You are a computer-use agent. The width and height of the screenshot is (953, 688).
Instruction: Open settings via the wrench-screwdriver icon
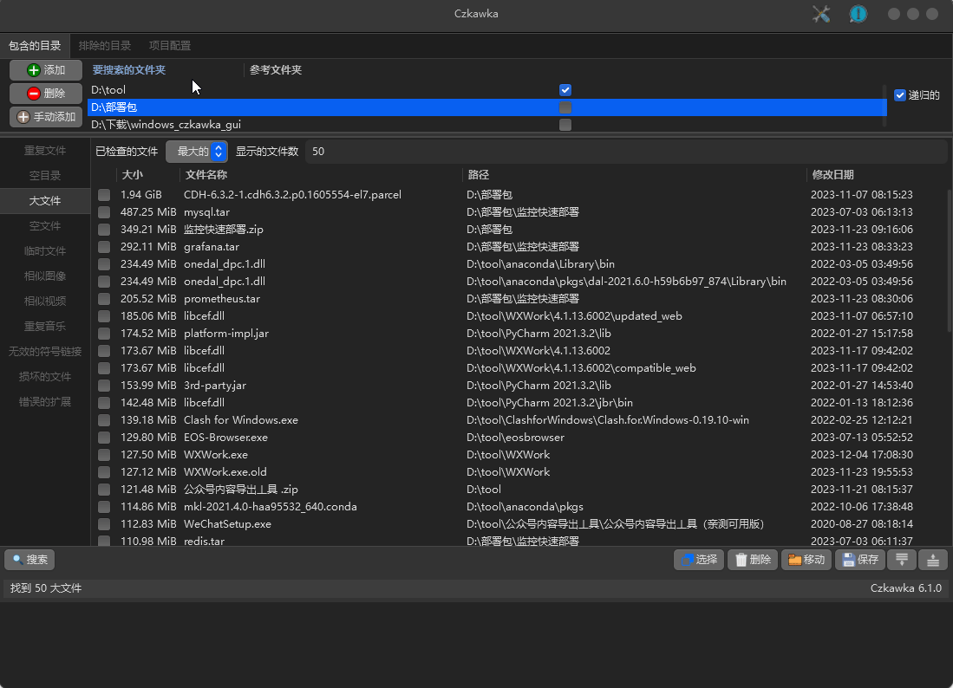[820, 14]
